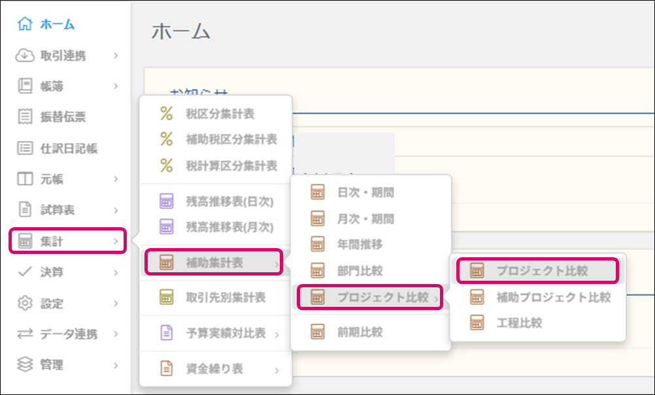Click the arrows icon for データ連携
Image resolution: width=655 pixels, height=395 pixels.
(x=25, y=334)
